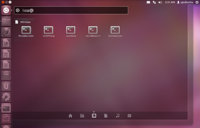Open LibreOffice Impress presentation launcher icon
Viewport: 200px width, 128px height.
pyautogui.click(x=6, y=65)
